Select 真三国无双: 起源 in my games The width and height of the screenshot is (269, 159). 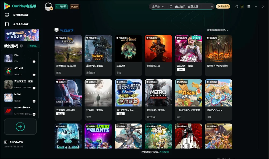click(20, 84)
